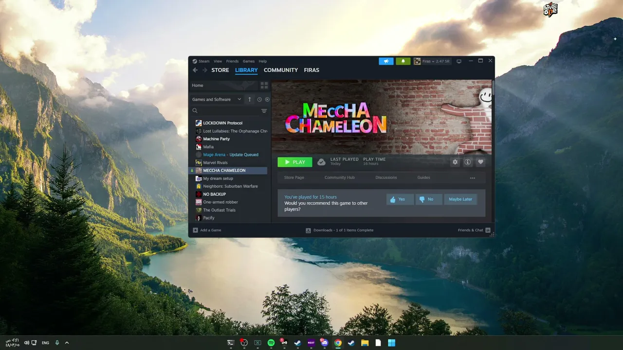Open Steam notifications bell
The image size is (623, 350).
[x=403, y=61]
